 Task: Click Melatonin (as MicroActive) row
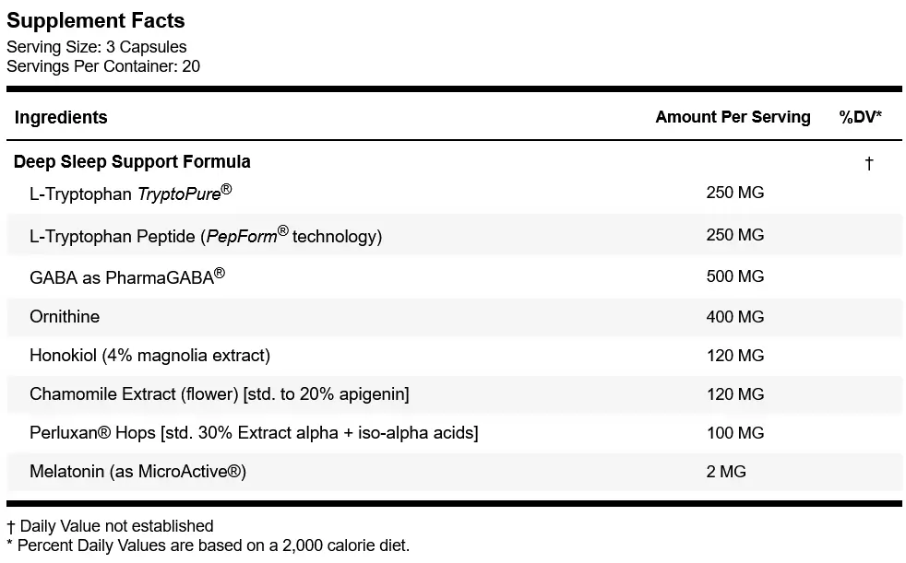[x=454, y=472]
